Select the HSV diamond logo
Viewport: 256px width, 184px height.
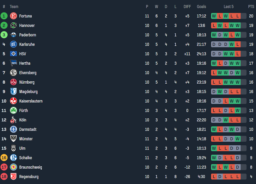[13, 54]
